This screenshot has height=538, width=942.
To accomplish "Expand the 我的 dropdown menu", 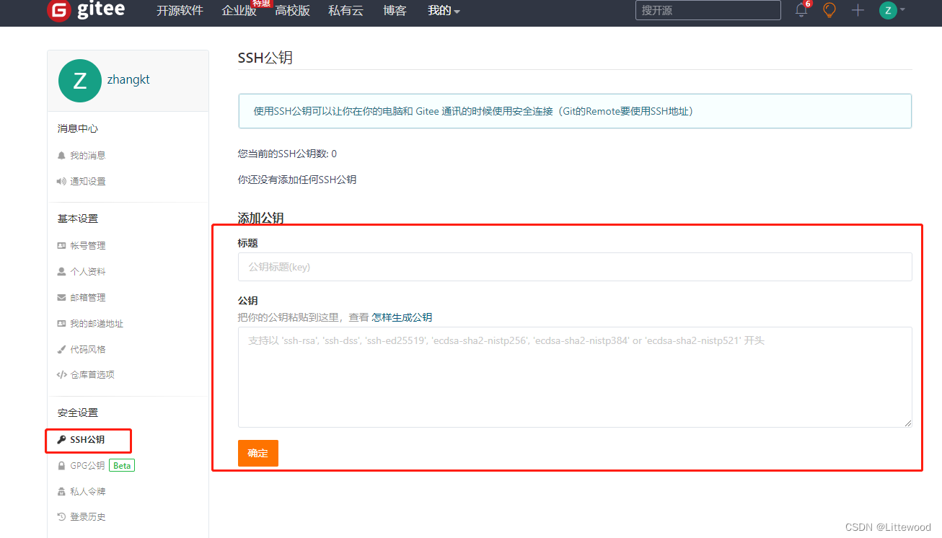I will [x=444, y=10].
